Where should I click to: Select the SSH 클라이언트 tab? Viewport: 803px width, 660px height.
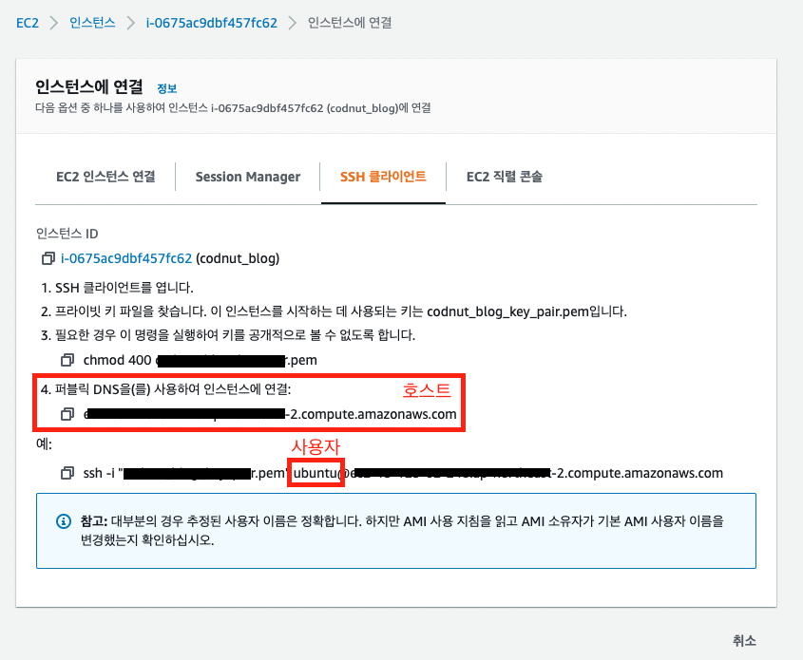(383, 177)
